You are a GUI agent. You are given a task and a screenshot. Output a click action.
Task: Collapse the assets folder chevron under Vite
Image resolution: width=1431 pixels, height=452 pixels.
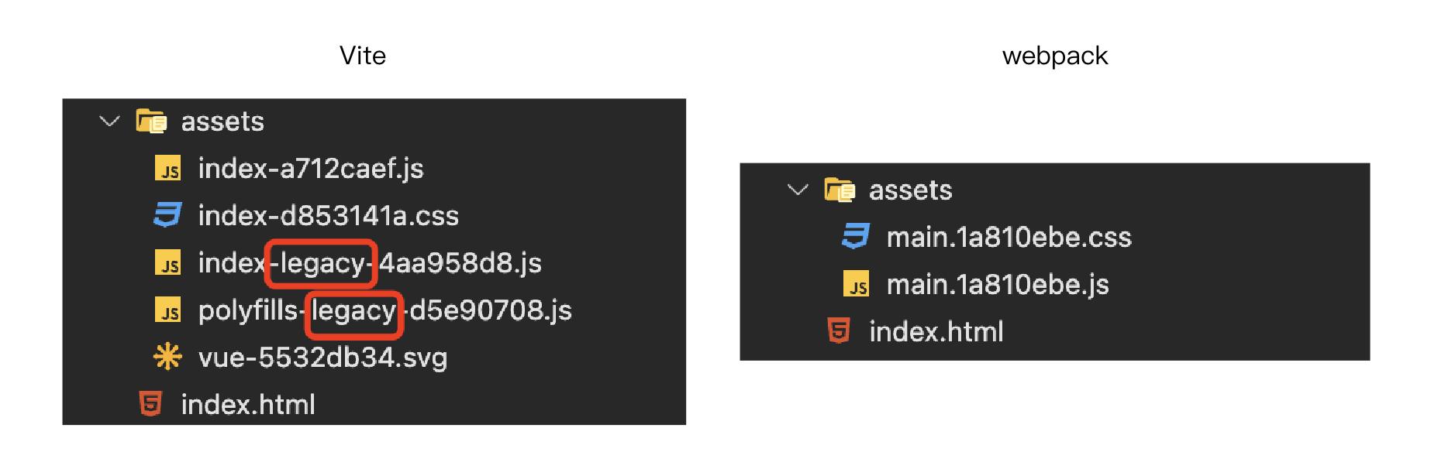click(x=110, y=122)
